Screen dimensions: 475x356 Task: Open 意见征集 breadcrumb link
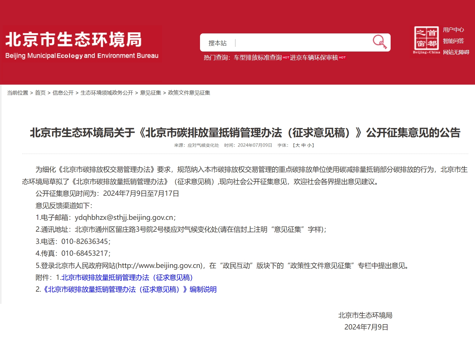pyautogui.click(x=151, y=93)
